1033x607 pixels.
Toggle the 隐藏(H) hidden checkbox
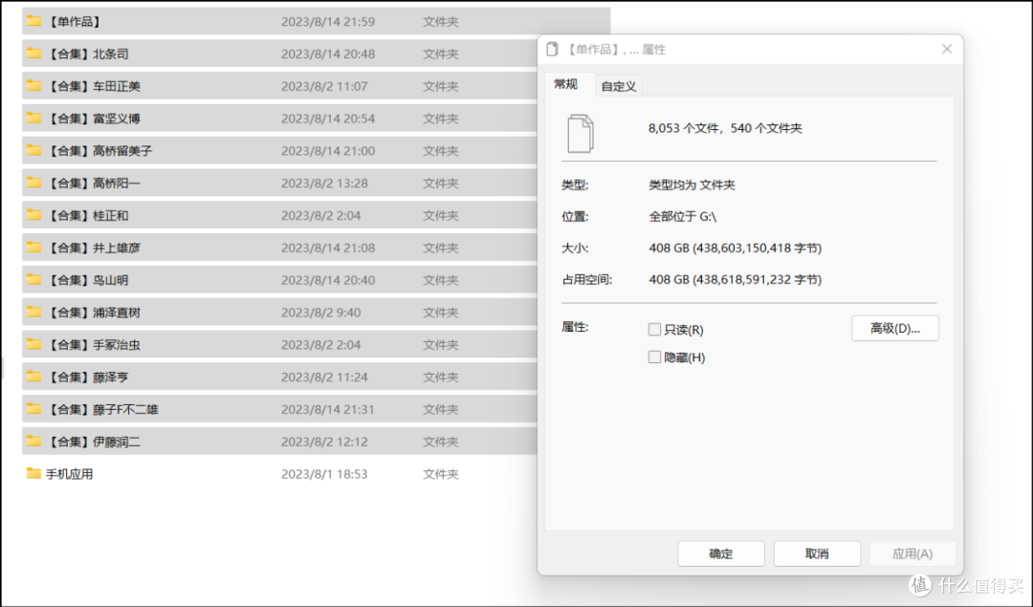click(x=654, y=357)
